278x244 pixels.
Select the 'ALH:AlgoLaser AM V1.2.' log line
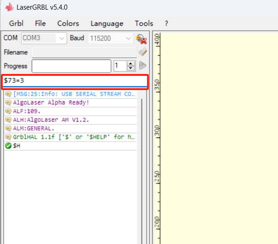[70, 120]
